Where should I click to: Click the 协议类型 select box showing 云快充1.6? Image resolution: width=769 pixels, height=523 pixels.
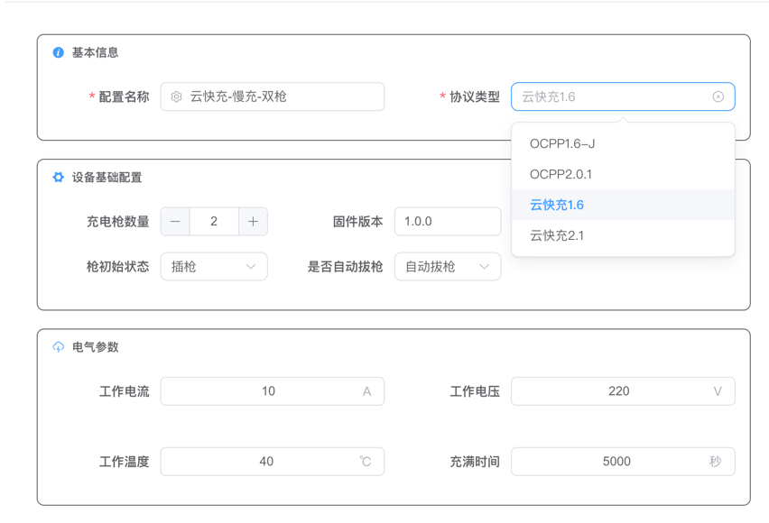pos(623,96)
